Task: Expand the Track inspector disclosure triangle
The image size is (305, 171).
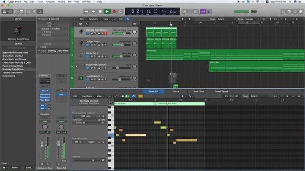Action: coord(39,51)
